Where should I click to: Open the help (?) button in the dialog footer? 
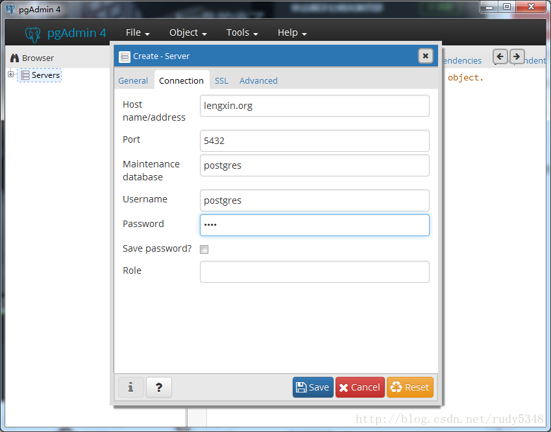pyautogui.click(x=159, y=387)
